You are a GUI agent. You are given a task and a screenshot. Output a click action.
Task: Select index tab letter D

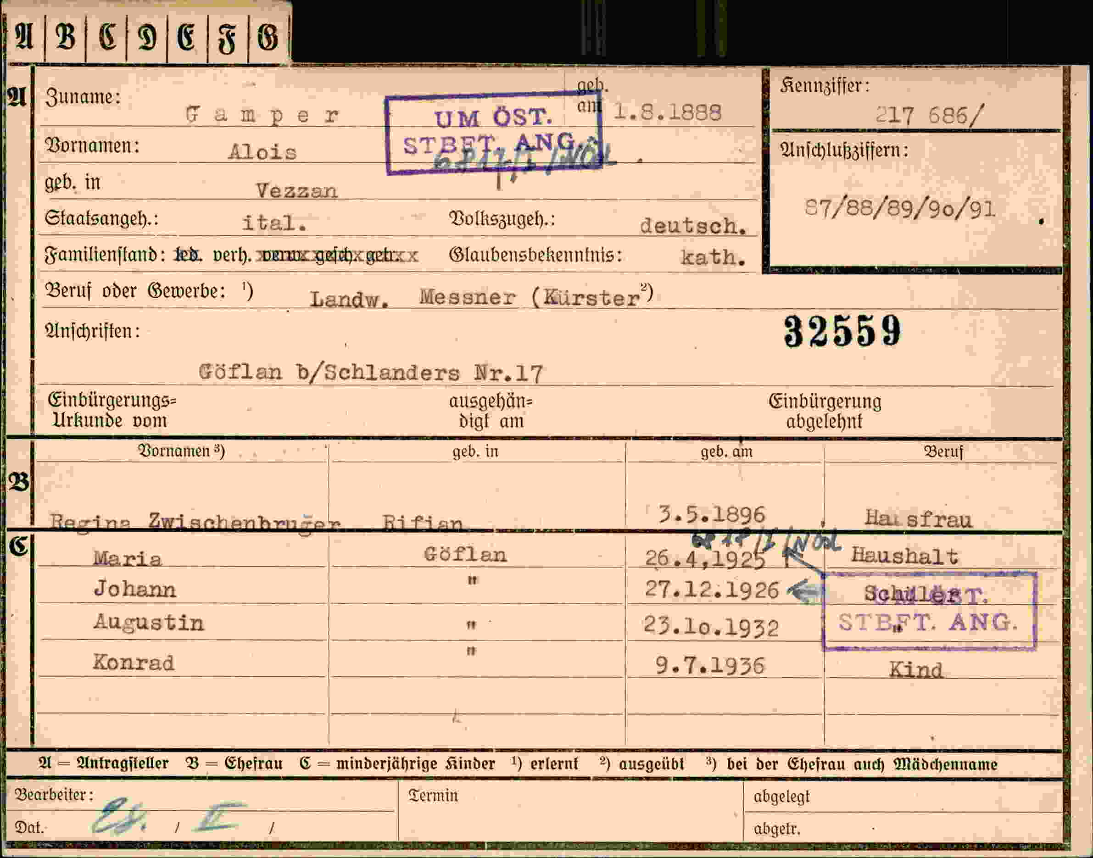(x=147, y=38)
